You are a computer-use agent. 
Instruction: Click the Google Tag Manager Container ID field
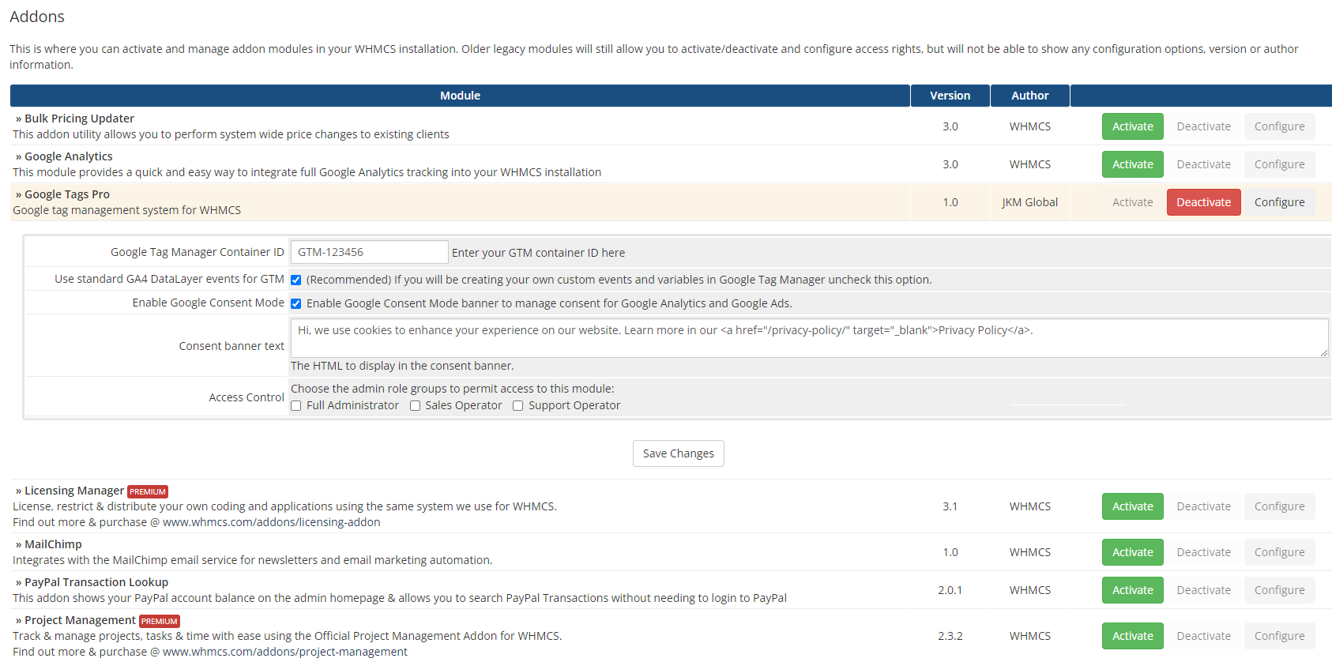click(369, 252)
